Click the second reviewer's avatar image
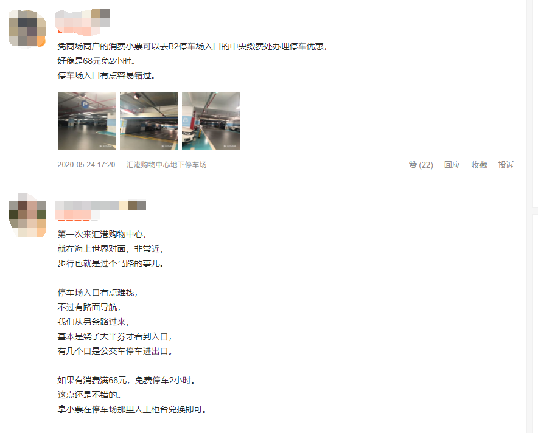 click(27, 215)
